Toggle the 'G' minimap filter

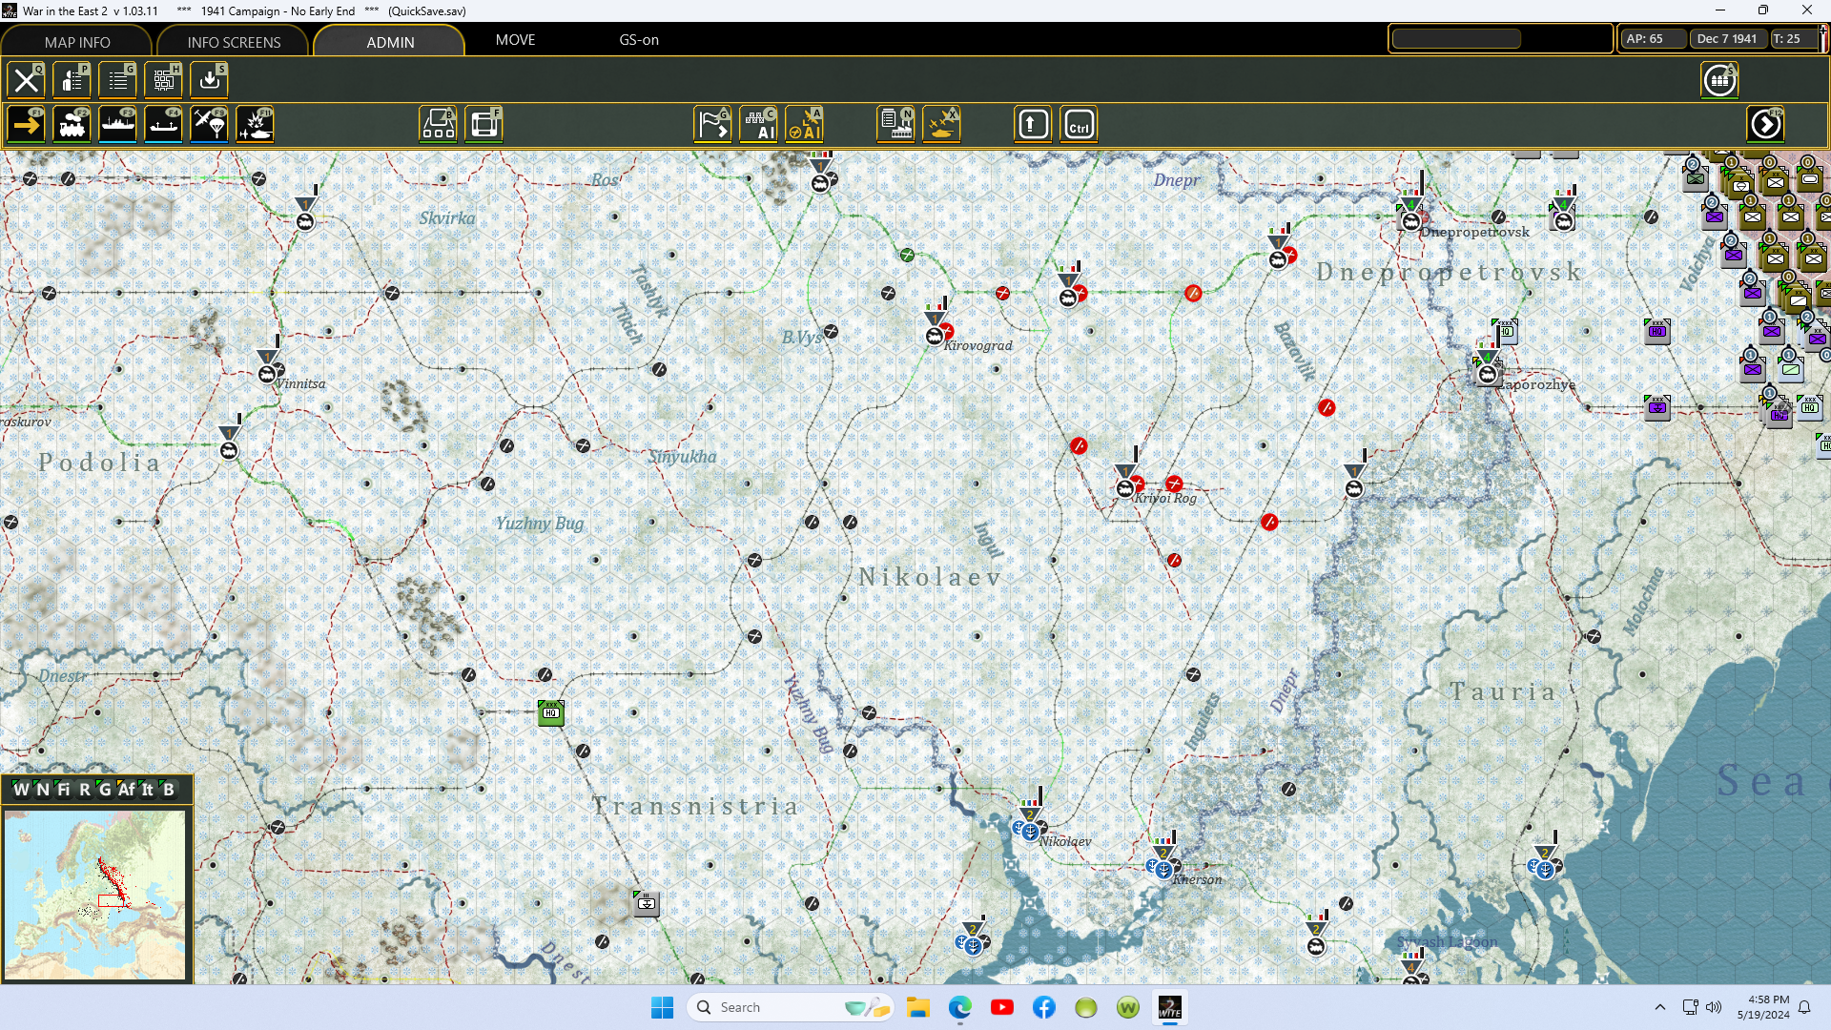(105, 790)
